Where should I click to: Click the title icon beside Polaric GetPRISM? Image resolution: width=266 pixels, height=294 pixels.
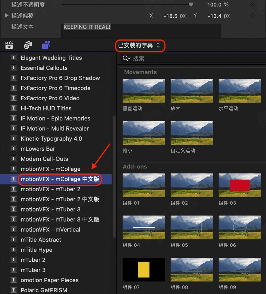tap(14, 290)
